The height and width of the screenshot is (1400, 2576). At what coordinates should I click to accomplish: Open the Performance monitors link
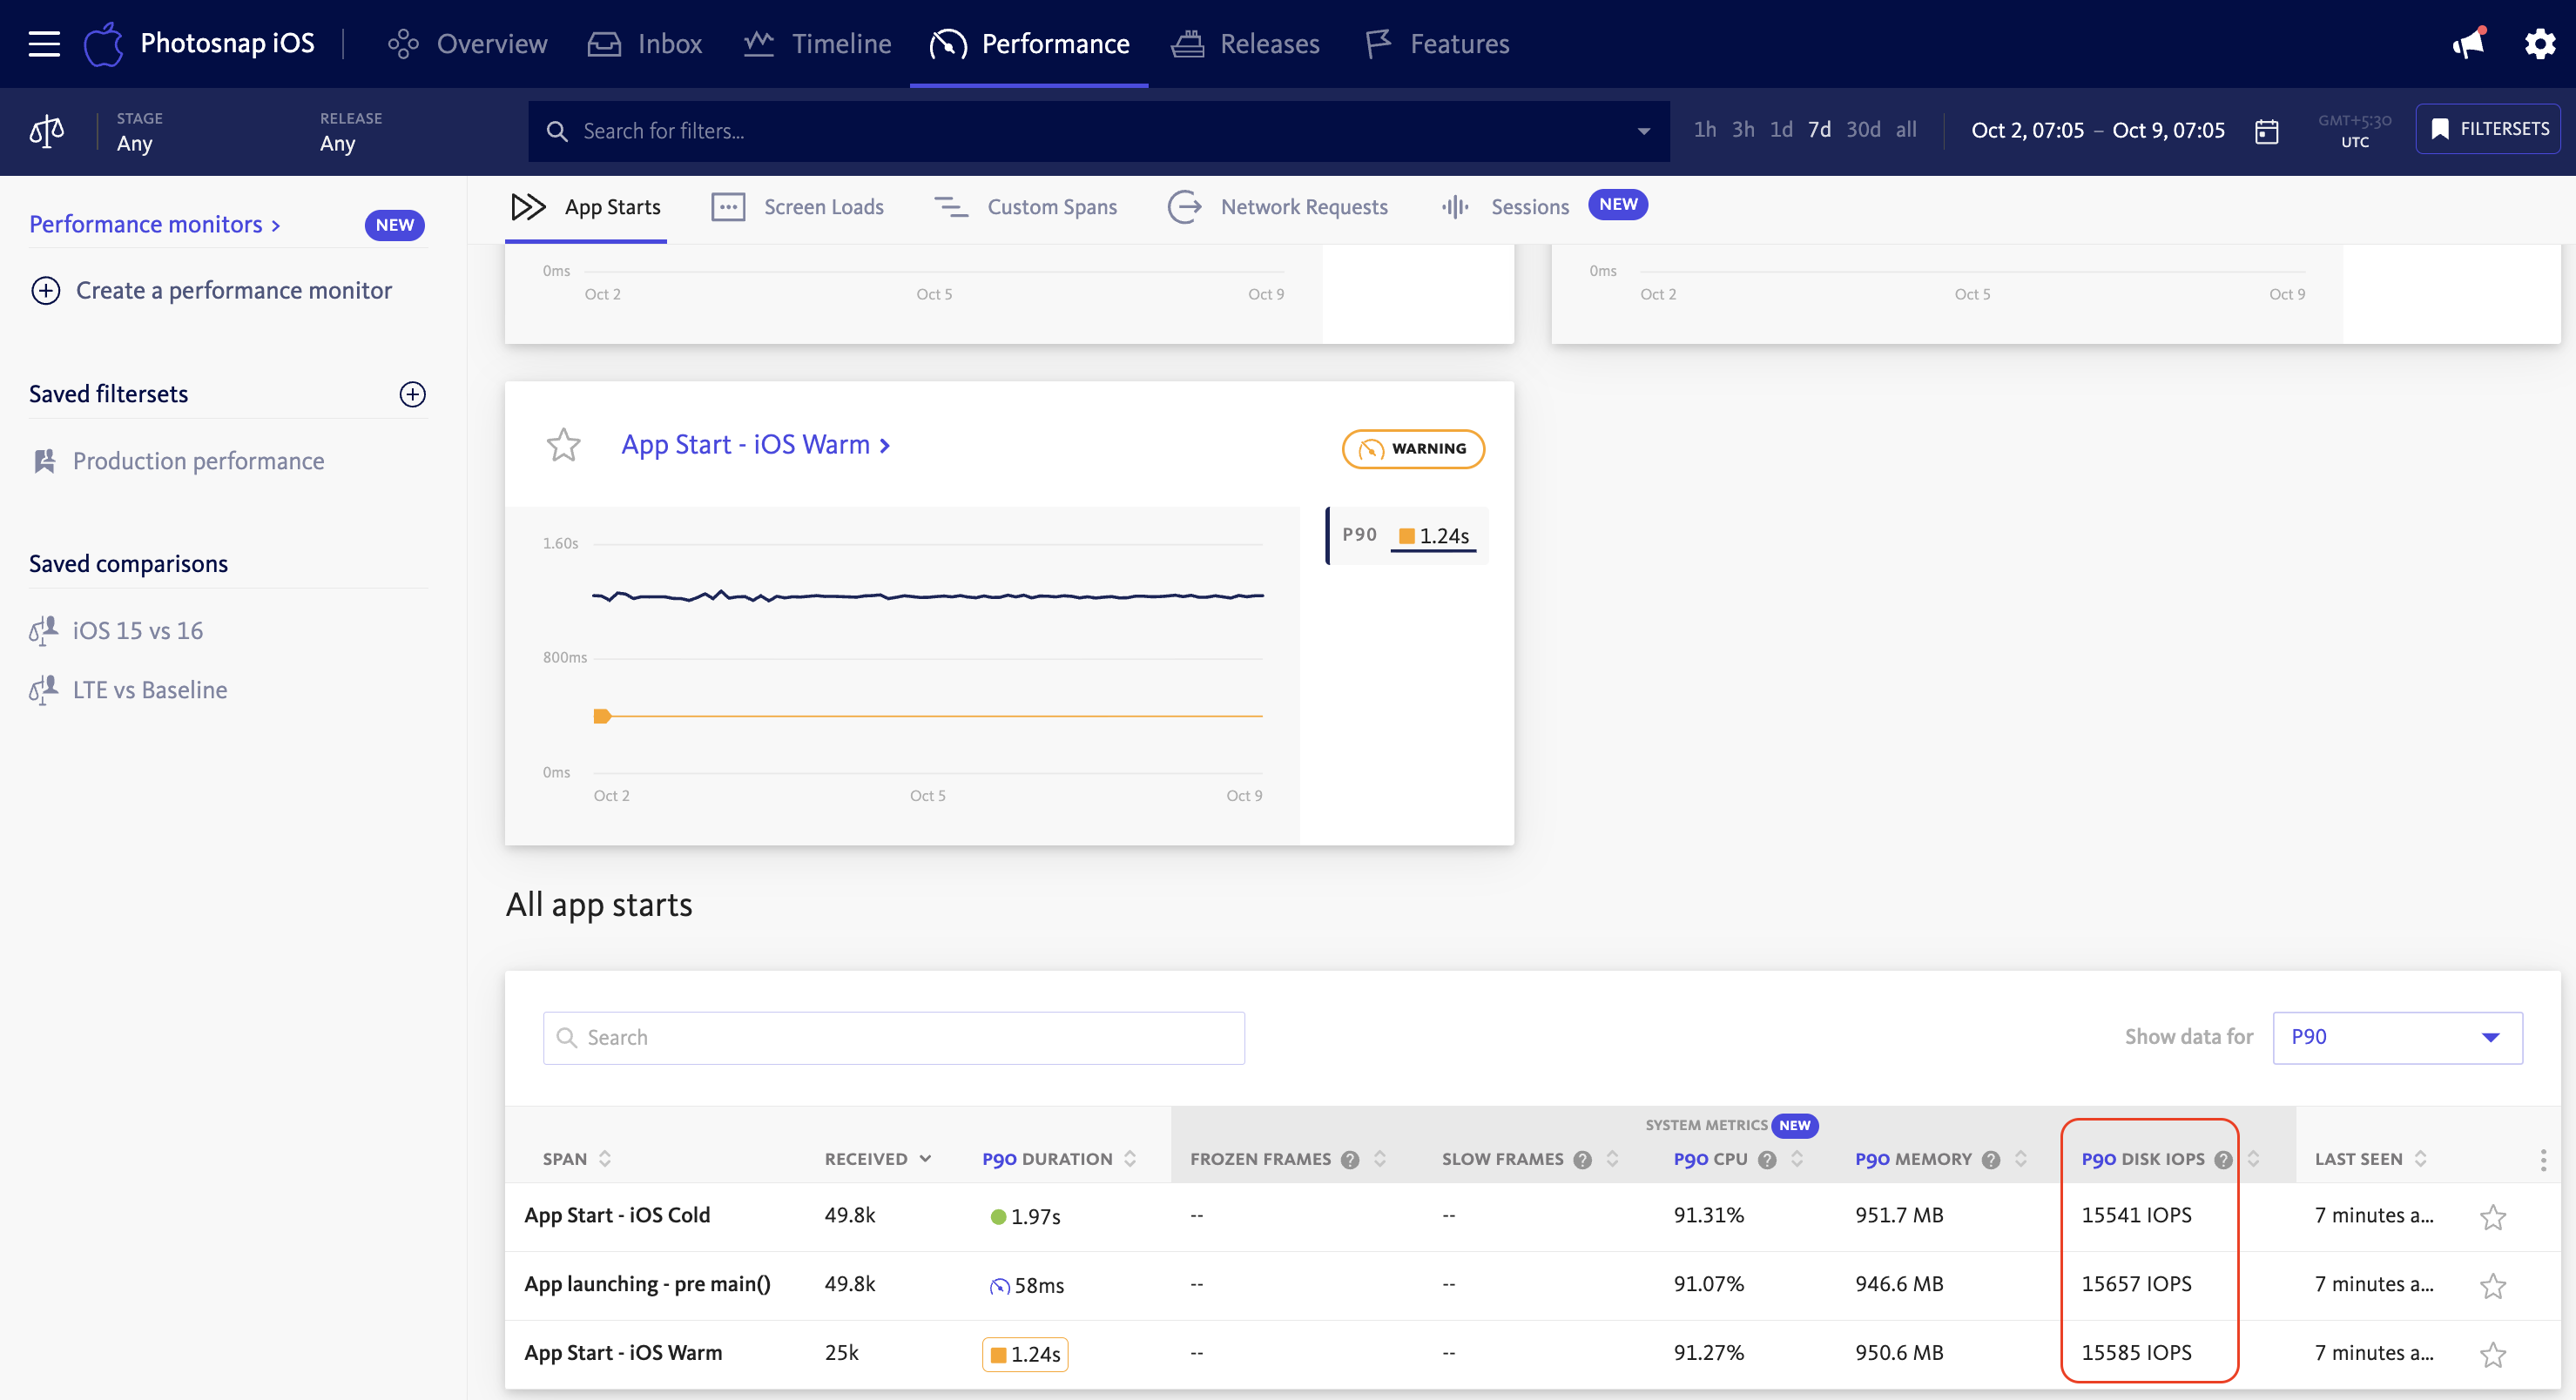(x=154, y=224)
